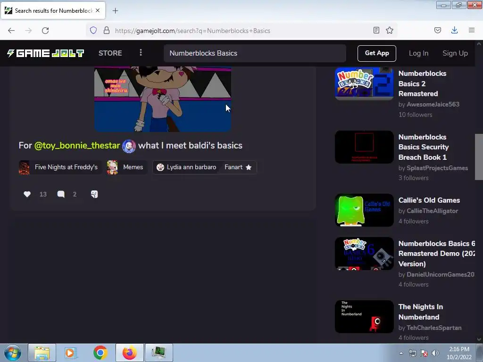Reload the current page
483x362 pixels.
45,31
